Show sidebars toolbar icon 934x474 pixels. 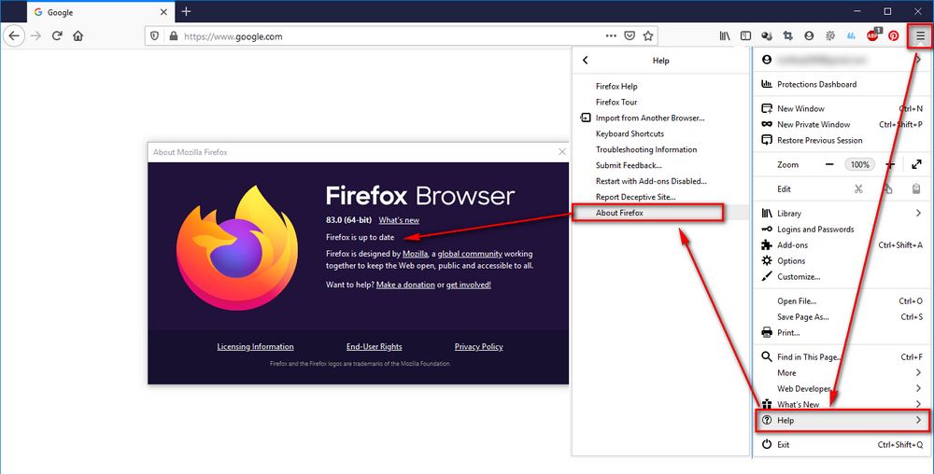745,35
